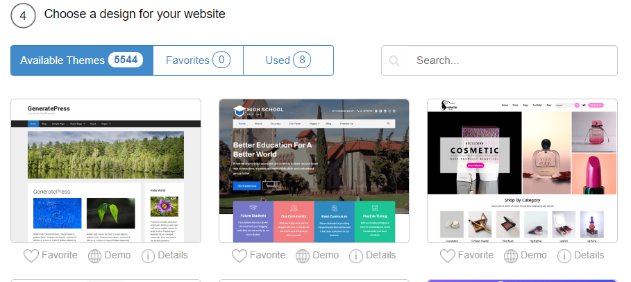Click the 5544 count badge

point(126,60)
